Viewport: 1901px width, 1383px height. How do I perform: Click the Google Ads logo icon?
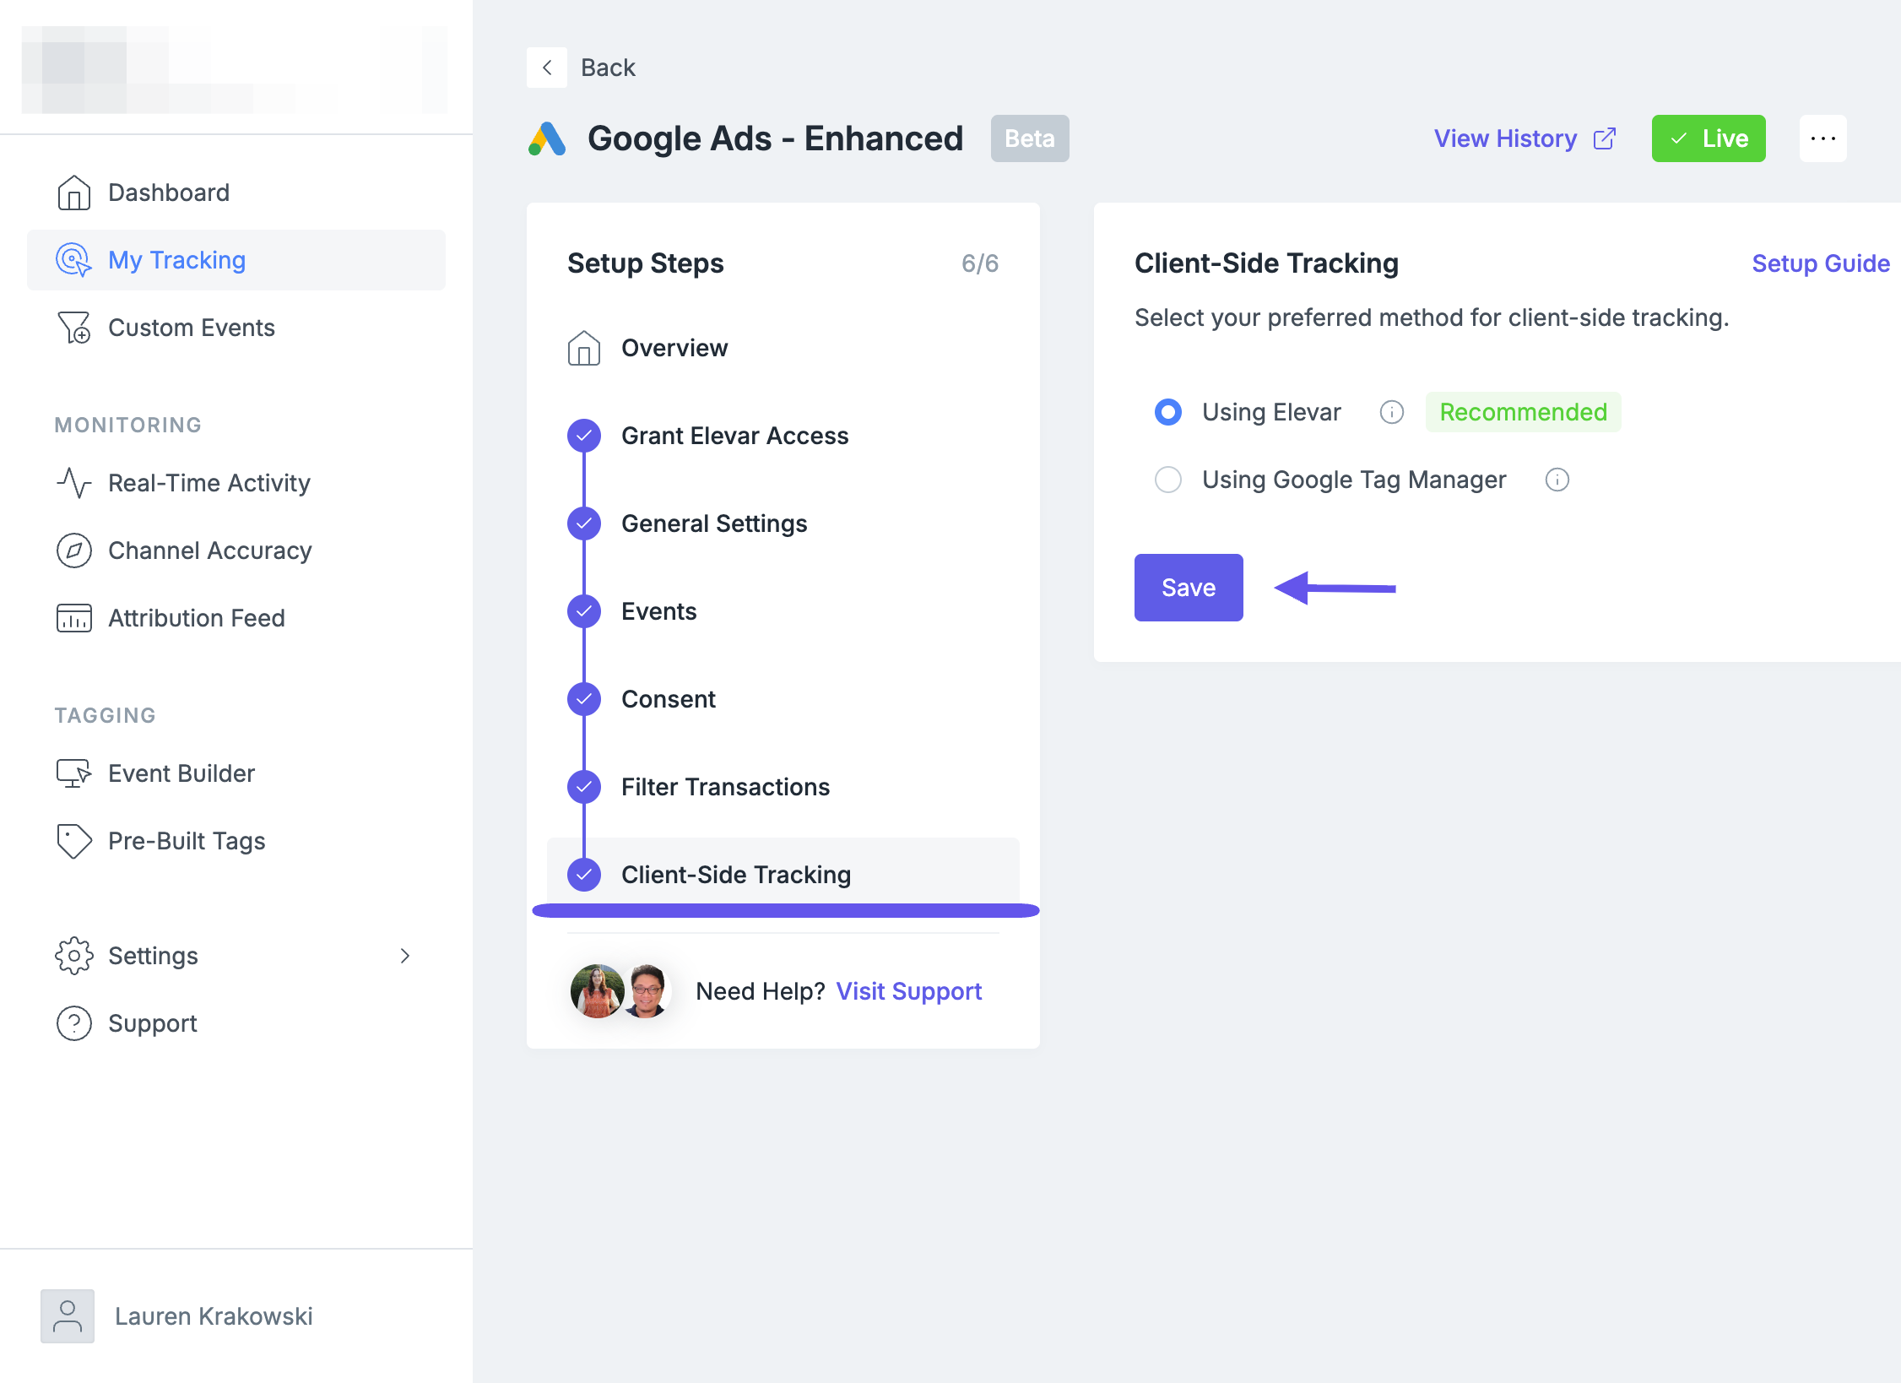tap(547, 138)
